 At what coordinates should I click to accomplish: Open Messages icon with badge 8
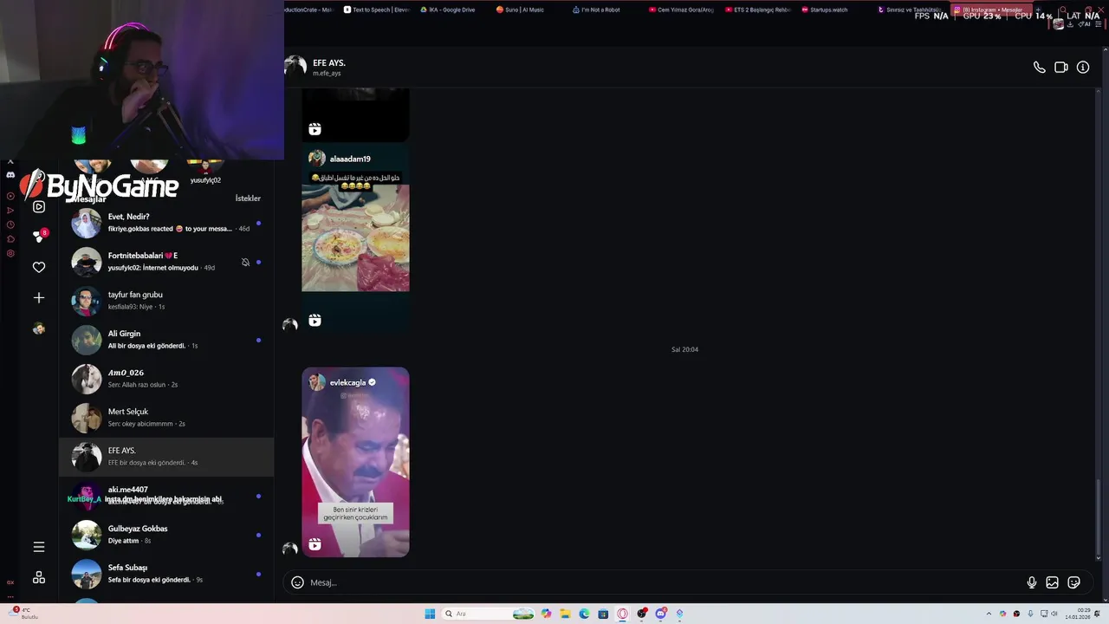coord(39,236)
